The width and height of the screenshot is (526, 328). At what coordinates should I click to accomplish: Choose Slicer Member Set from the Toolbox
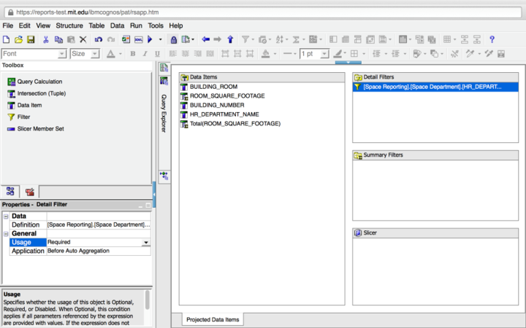[x=40, y=128]
